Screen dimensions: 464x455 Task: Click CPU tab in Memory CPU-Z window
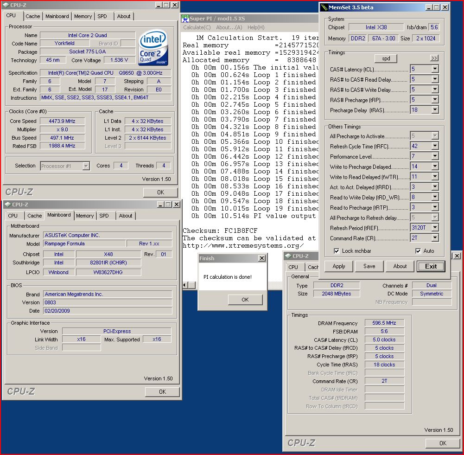click(293, 267)
